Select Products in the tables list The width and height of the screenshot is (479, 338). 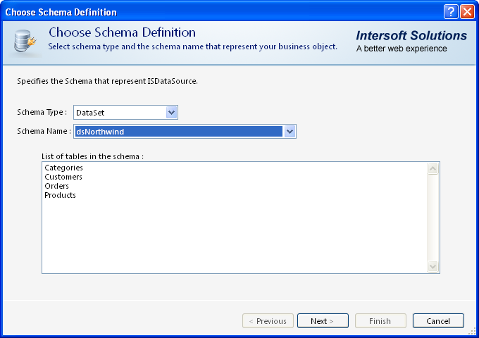(x=60, y=195)
